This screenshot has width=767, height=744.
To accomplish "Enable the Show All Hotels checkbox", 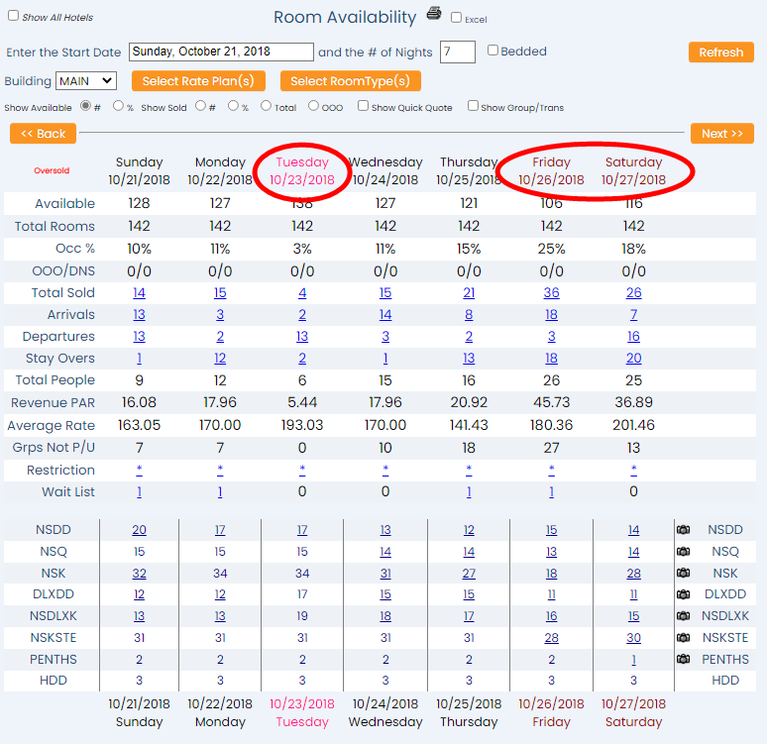I will tap(13, 16).
